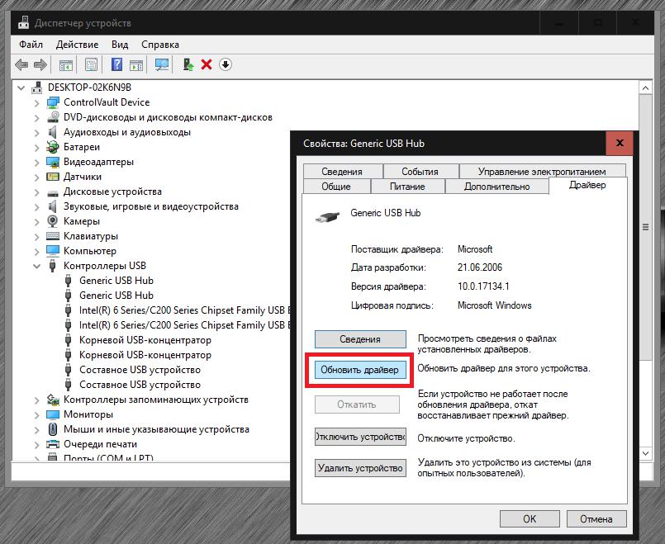The image size is (665, 544).
Task: Select the ControlVault Device icon
Action: click(53, 102)
